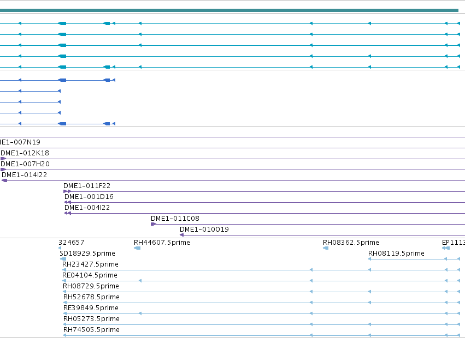Click the DME1-011F22 double arrow glyph
Image resolution: width=465 pixels, height=338 pixels.
[x=67, y=191]
